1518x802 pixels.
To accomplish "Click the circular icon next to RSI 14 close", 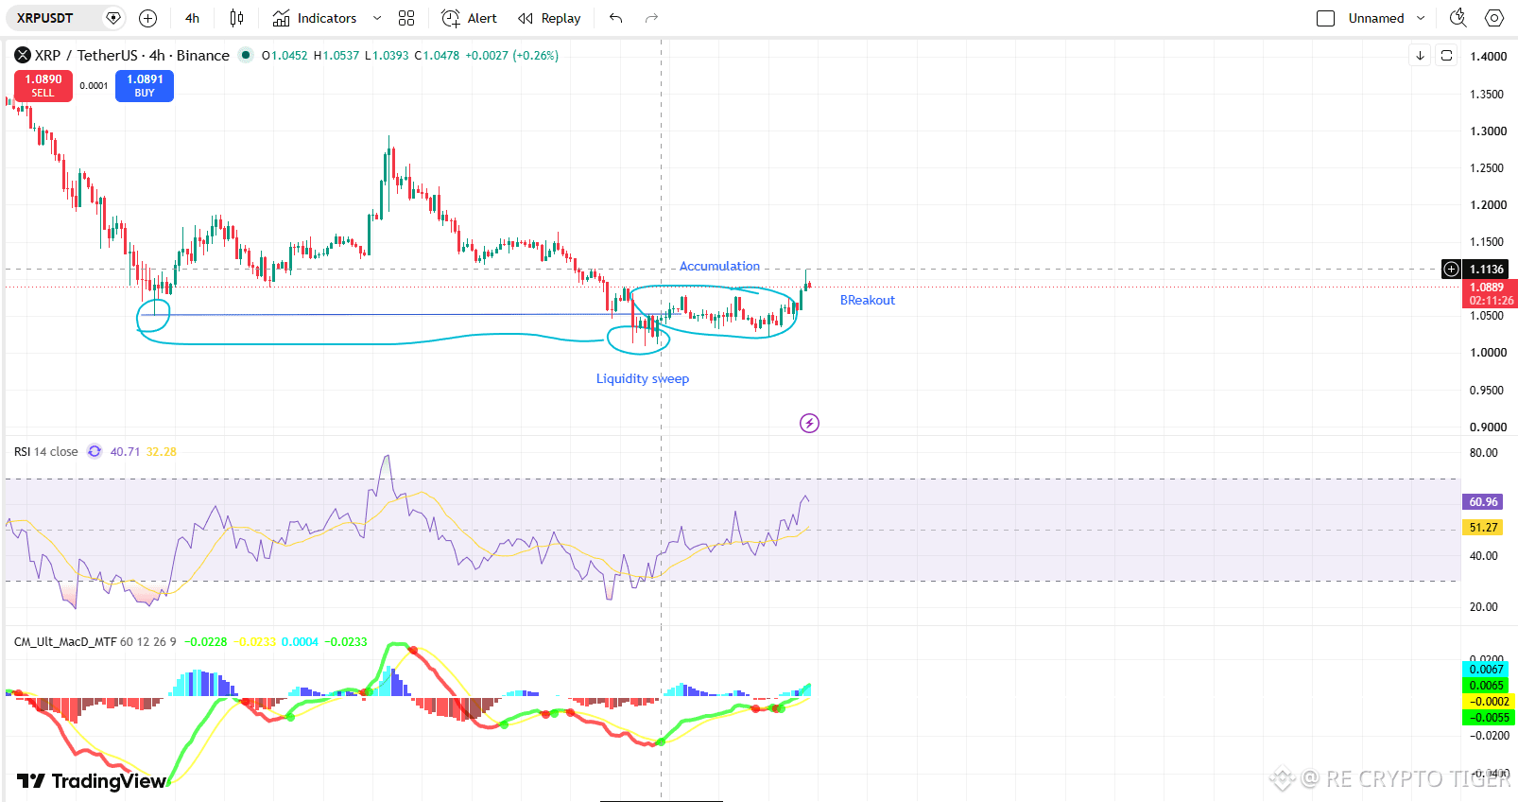I will point(95,451).
